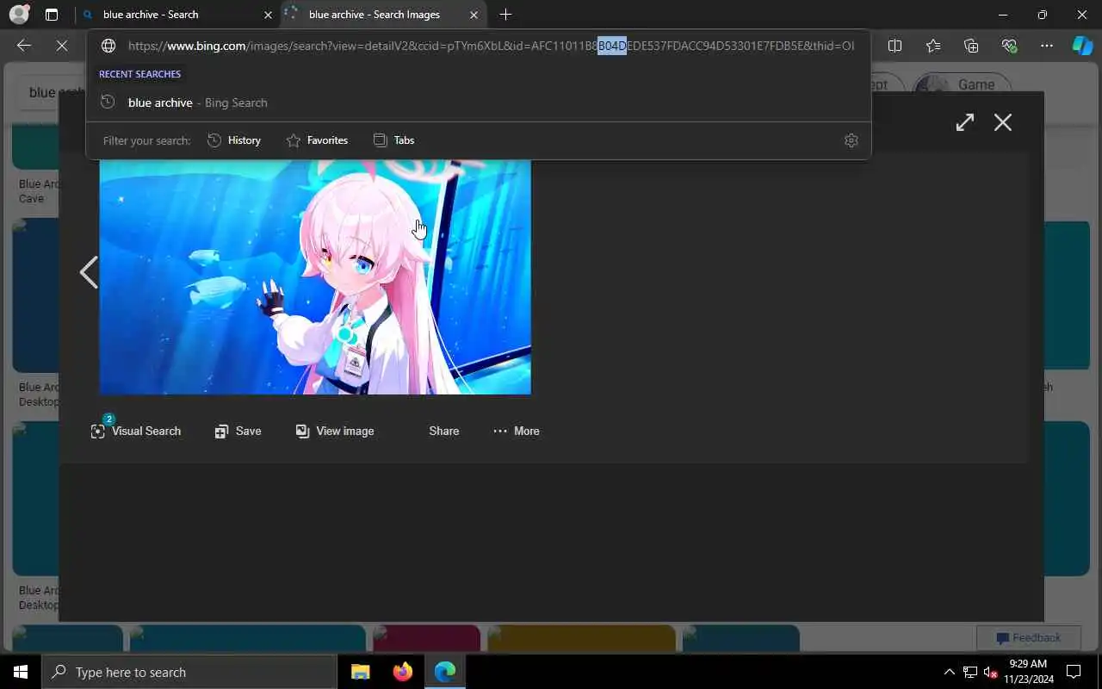Open Edge Settings and more menu
Image resolution: width=1102 pixels, height=689 pixels.
(x=1047, y=46)
